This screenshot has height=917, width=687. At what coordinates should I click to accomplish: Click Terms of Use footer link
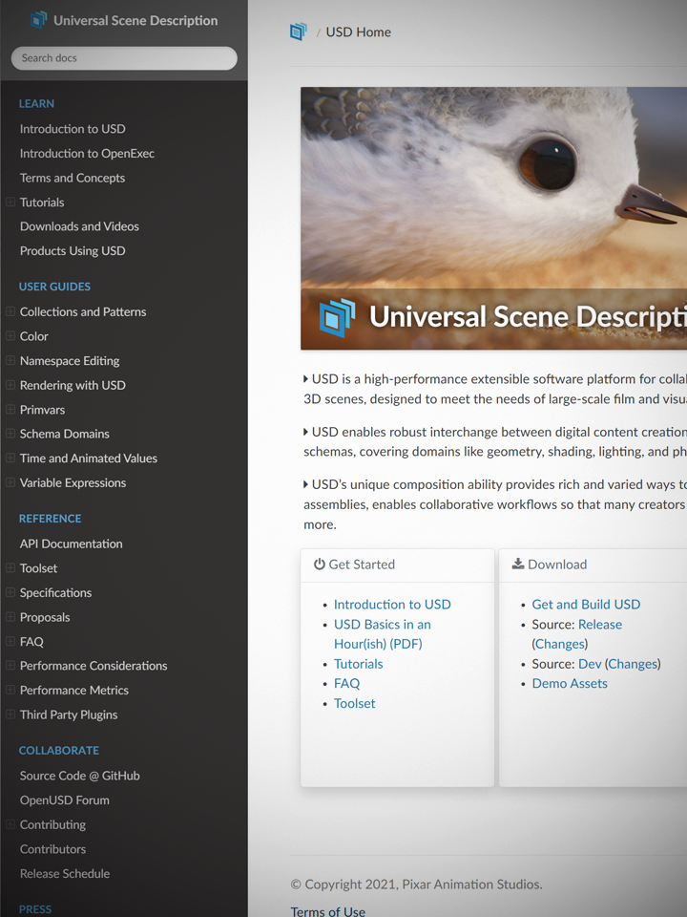(327, 911)
